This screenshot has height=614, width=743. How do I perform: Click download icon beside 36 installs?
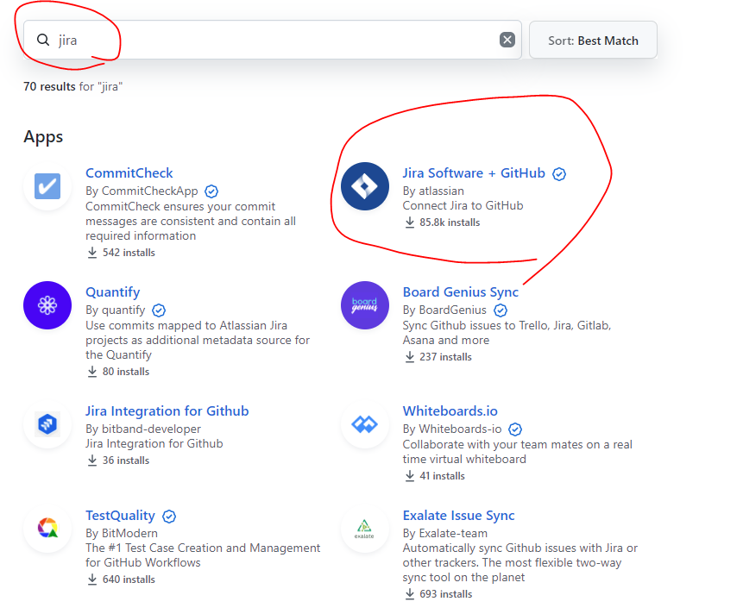92,460
